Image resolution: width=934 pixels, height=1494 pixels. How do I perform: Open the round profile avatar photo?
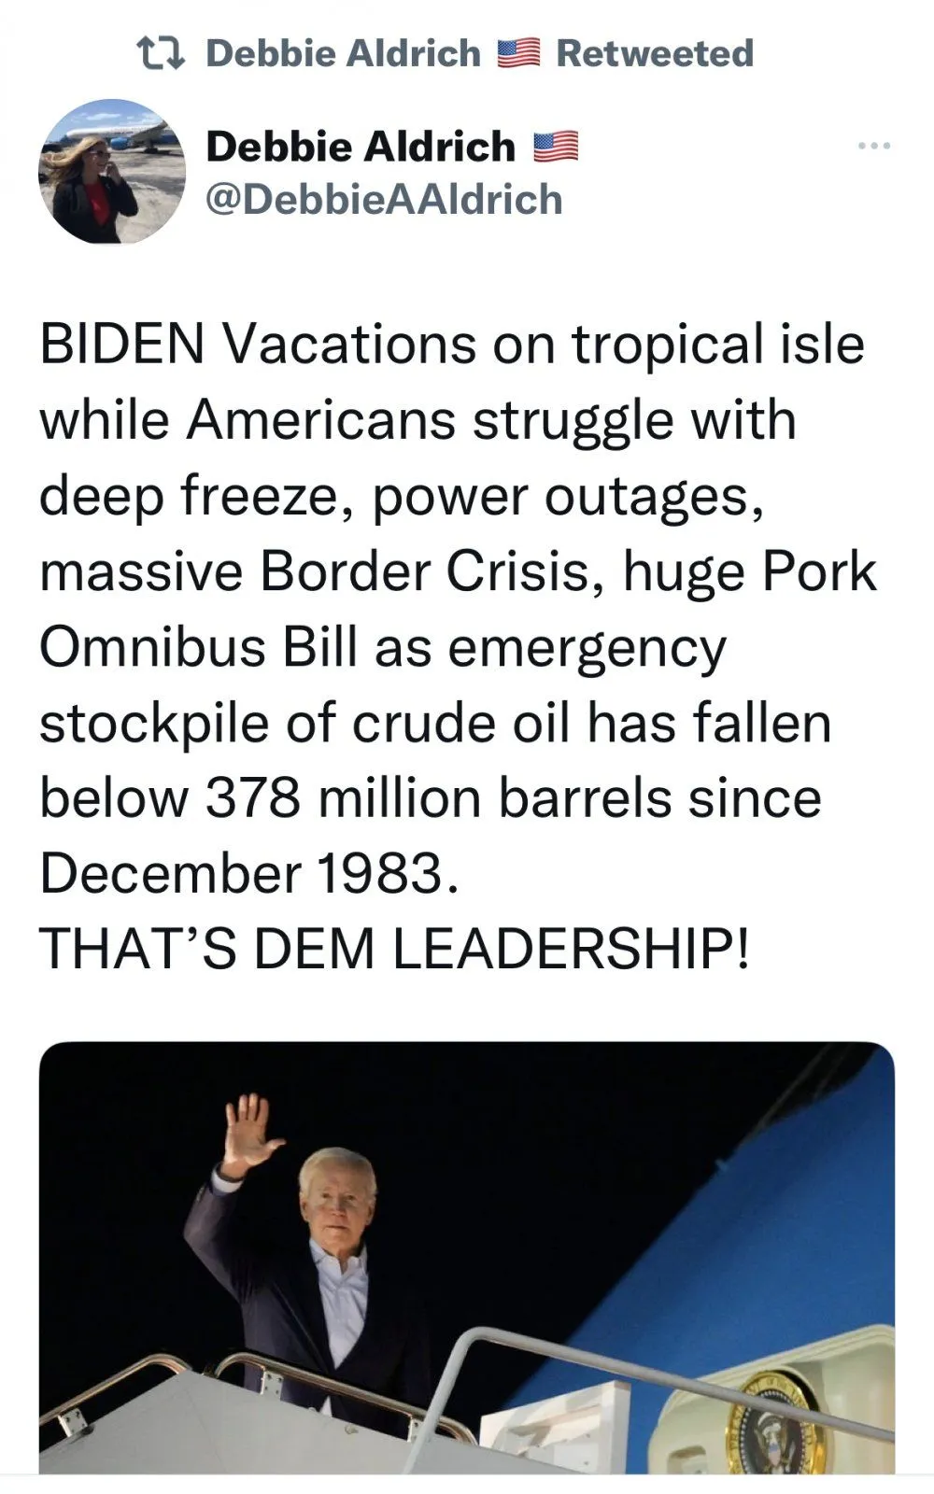pos(112,171)
